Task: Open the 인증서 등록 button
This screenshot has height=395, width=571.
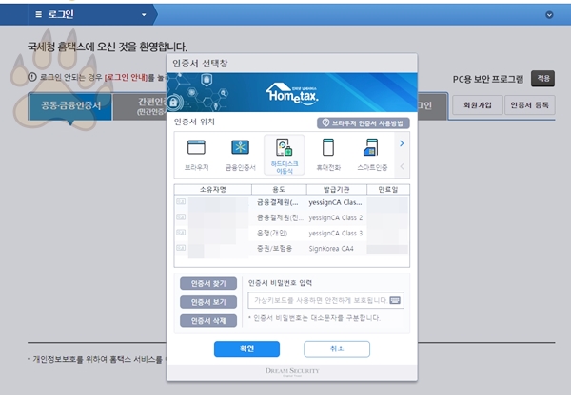Action: pyautogui.click(x=530, y=105)
